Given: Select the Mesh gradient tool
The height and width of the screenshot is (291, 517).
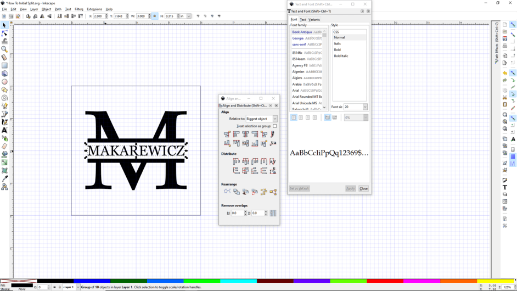Looking at the screenshot, I should 4,170.
